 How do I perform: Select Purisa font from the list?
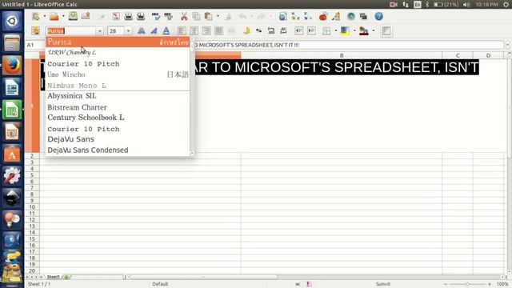pyautogui.click(x=118, y=42)
